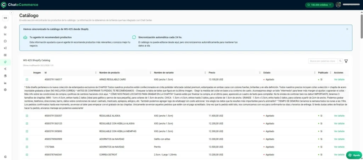Open the filter funnel icon

(346, 61)
